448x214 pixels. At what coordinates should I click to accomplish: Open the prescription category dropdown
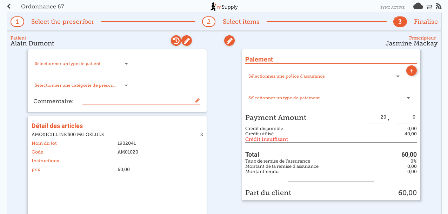(126, 85)
